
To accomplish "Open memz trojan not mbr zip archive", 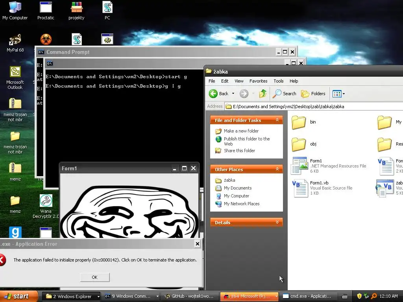I will pos(15,110).
